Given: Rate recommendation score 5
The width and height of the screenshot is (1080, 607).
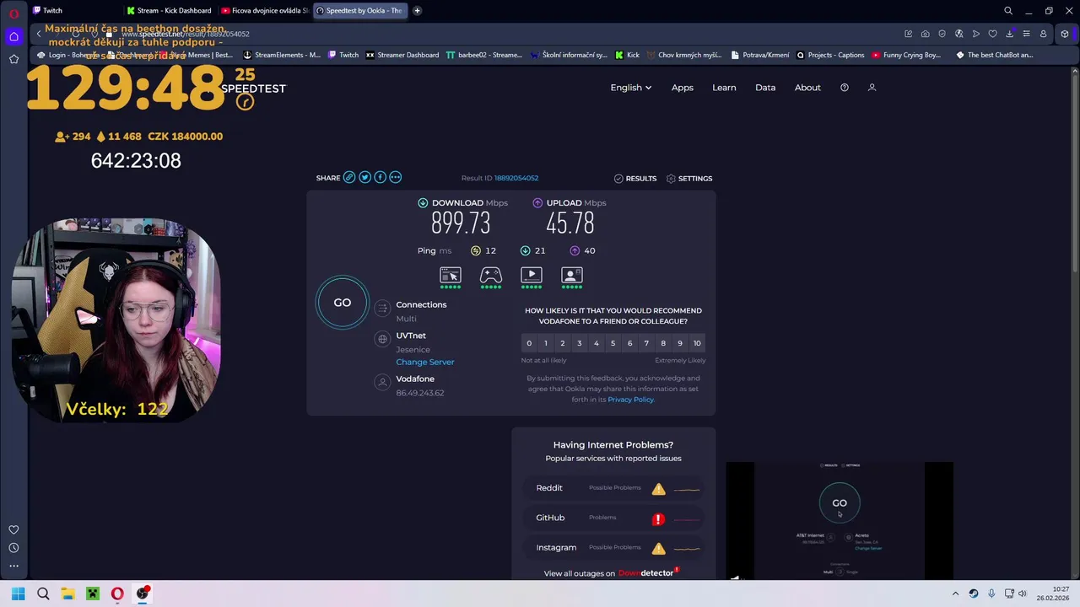Looking at the screenshot, I should pyautogui.click(x=613, y=343).
